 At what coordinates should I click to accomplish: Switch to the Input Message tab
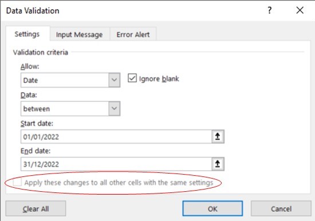click(80, 34)
